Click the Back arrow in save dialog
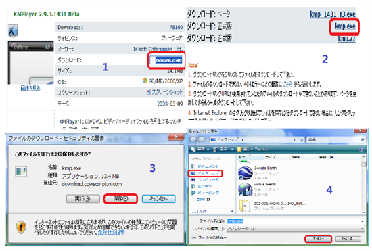This screenshot has width=372, height=251. (193, 140)
